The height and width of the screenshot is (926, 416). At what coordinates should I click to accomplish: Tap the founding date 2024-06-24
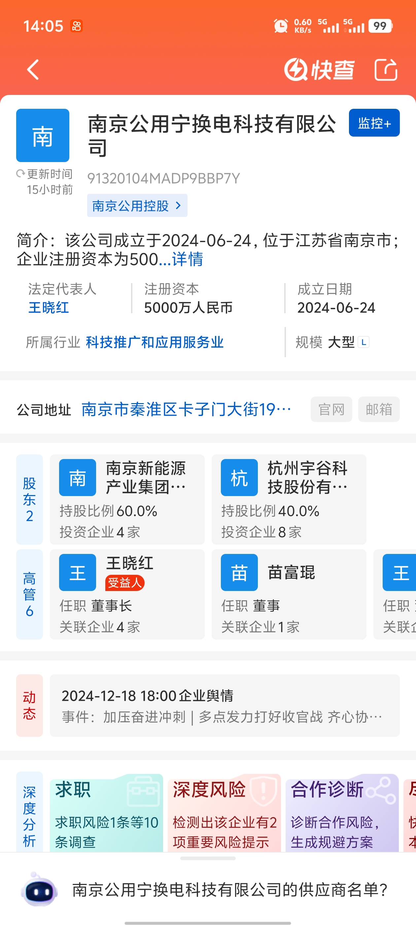click(336, 308)
